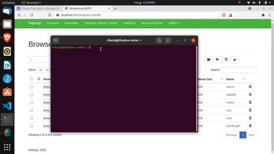Delete the Demo directory with trash icon

250,86
